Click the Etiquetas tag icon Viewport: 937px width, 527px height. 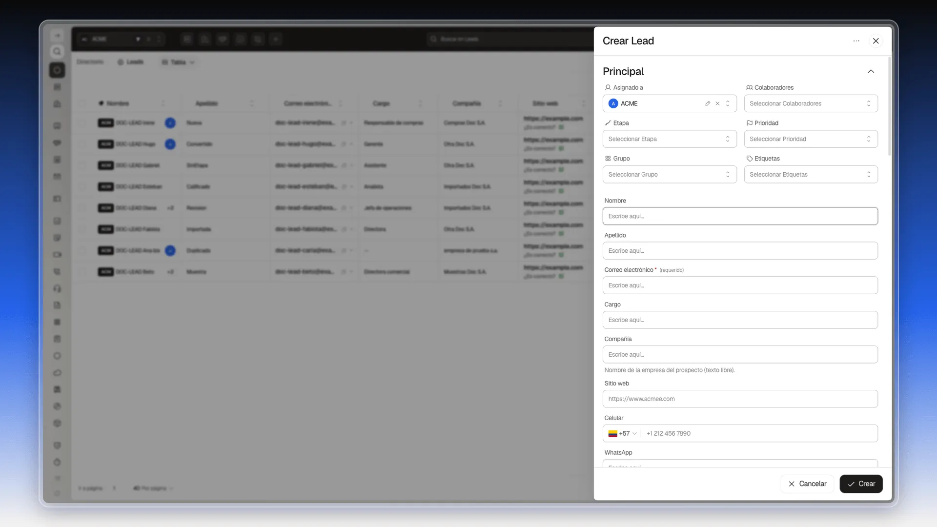(749, 159)
